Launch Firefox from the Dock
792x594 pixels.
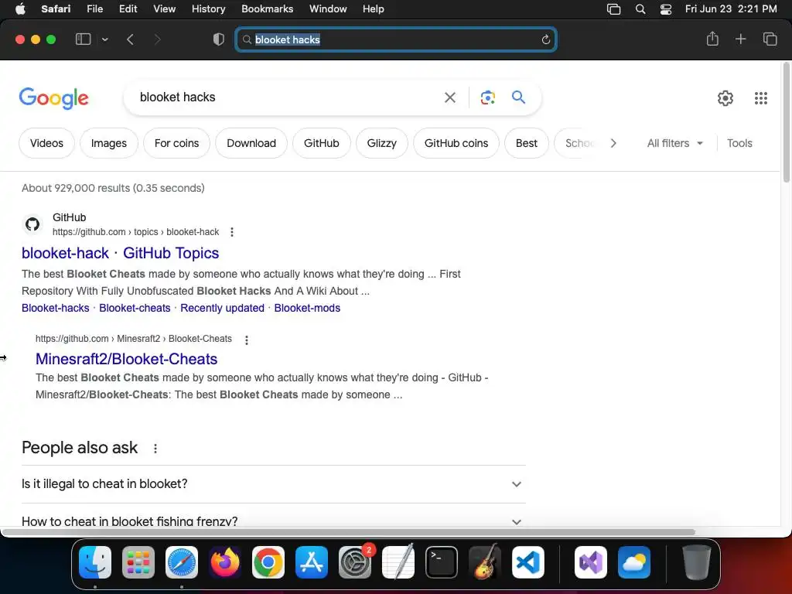pos(225,562)
